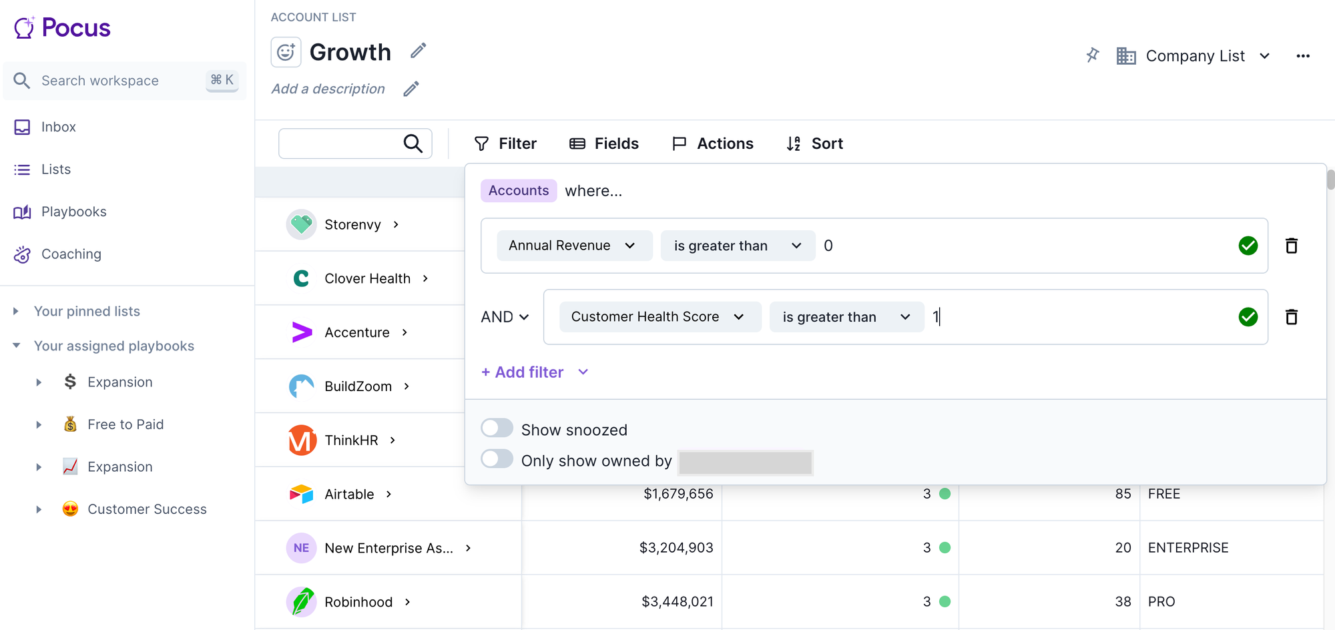Change Annual Revenue operator dropdown
1335x630 pixels.
click(x=738, y=246)
